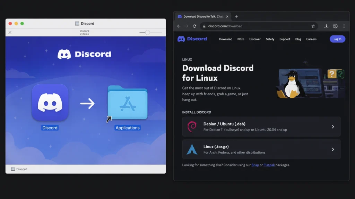This screenshot has height=199, width=355.
Task: Go back using browser back arrow
Action: pos(179,26)
